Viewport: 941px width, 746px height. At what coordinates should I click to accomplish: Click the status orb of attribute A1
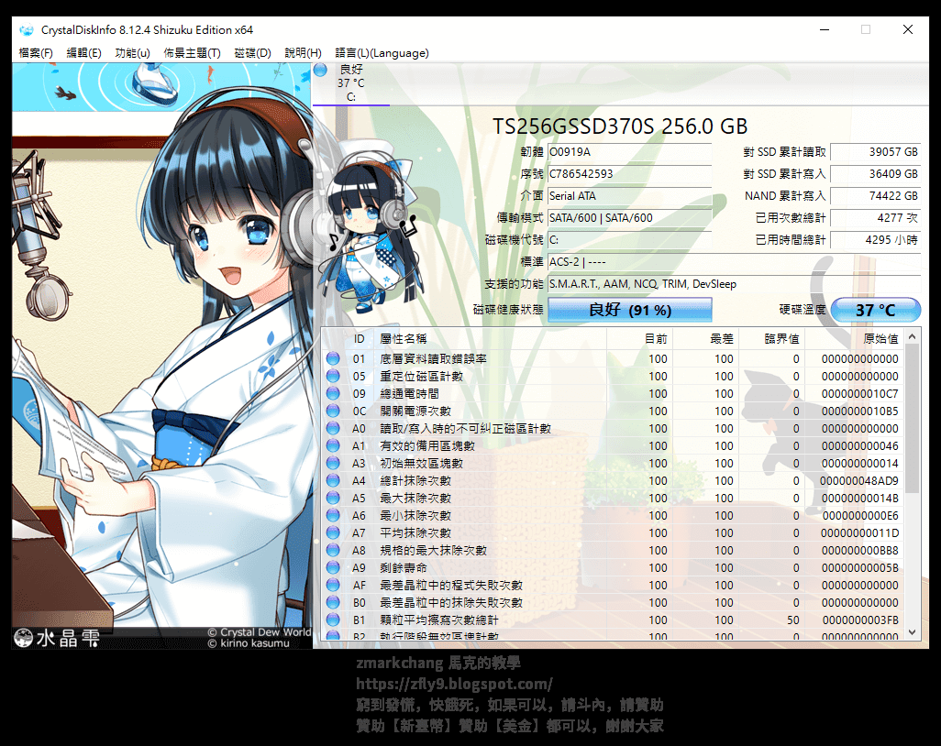coord(333,445)
